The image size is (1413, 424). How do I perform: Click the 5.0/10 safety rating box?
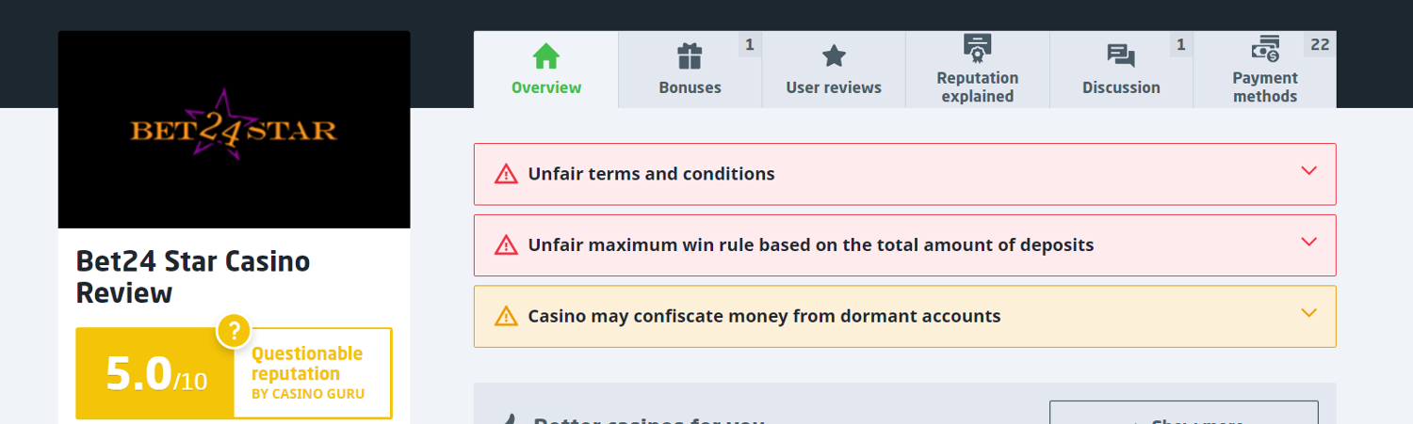pyautogui.click(x=155, y=373)
